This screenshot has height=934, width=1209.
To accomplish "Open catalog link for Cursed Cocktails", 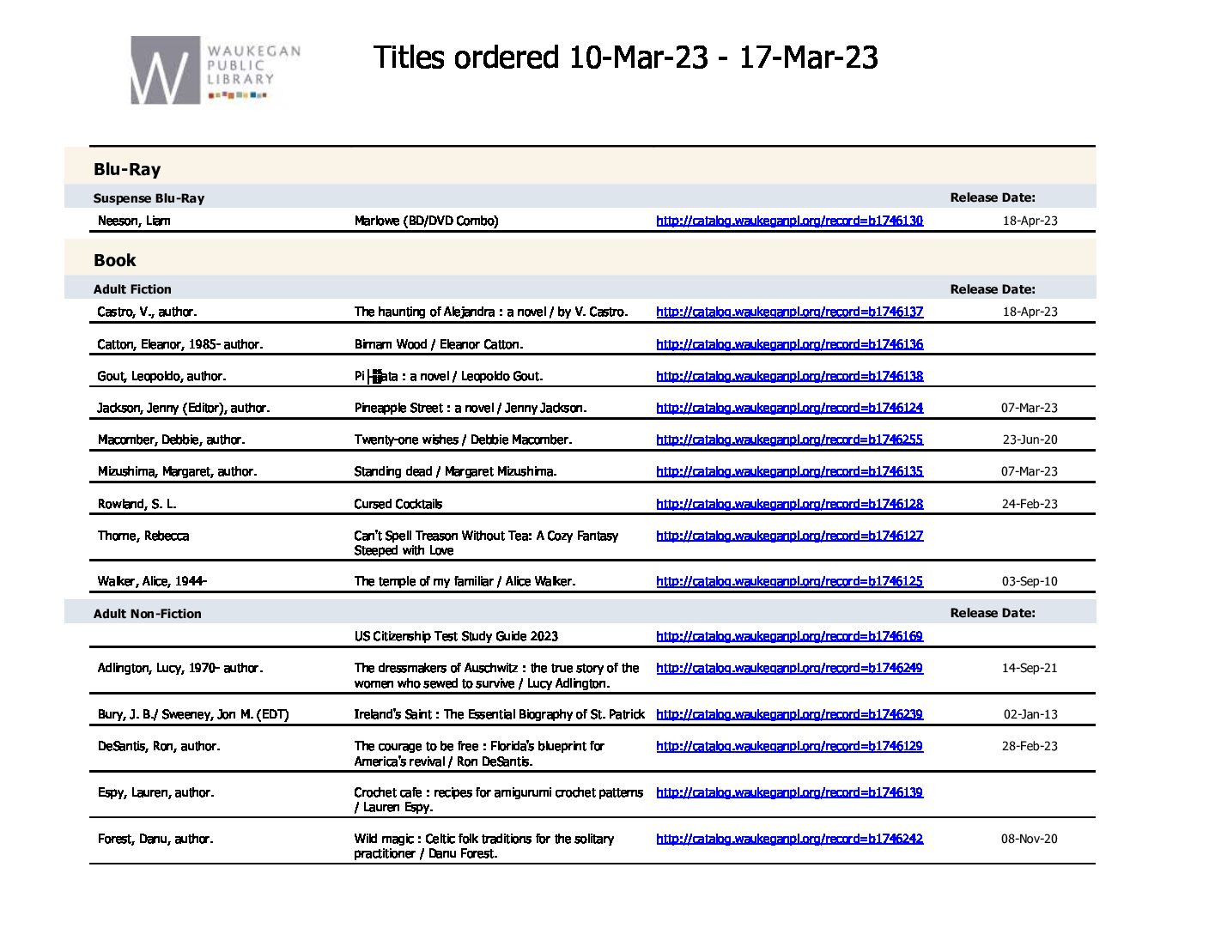I will pyautogui.click(x=789, y=504).
